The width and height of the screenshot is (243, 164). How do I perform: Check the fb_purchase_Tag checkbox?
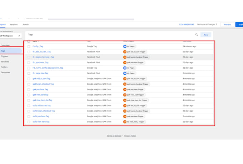pyautogui.click(x=29, y=63)
